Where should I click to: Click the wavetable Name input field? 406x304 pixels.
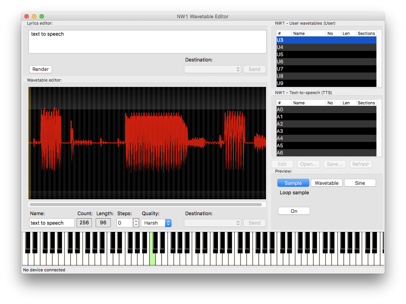tap(52, 223)
